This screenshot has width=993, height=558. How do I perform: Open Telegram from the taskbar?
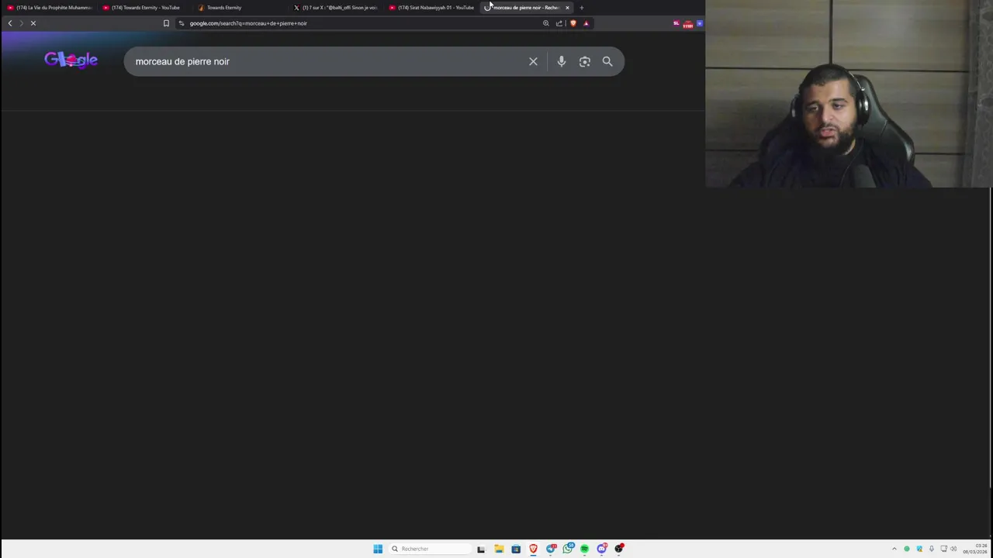pos(551,549)
